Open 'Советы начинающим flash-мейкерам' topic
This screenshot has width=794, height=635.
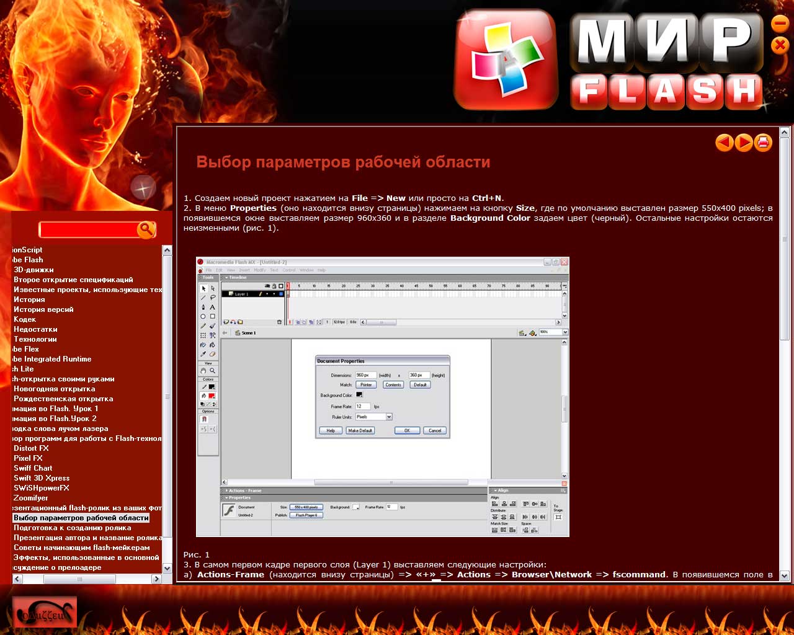pos(82,548)
